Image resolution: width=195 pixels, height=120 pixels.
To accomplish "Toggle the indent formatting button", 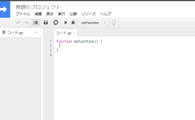I will point(36,23).
